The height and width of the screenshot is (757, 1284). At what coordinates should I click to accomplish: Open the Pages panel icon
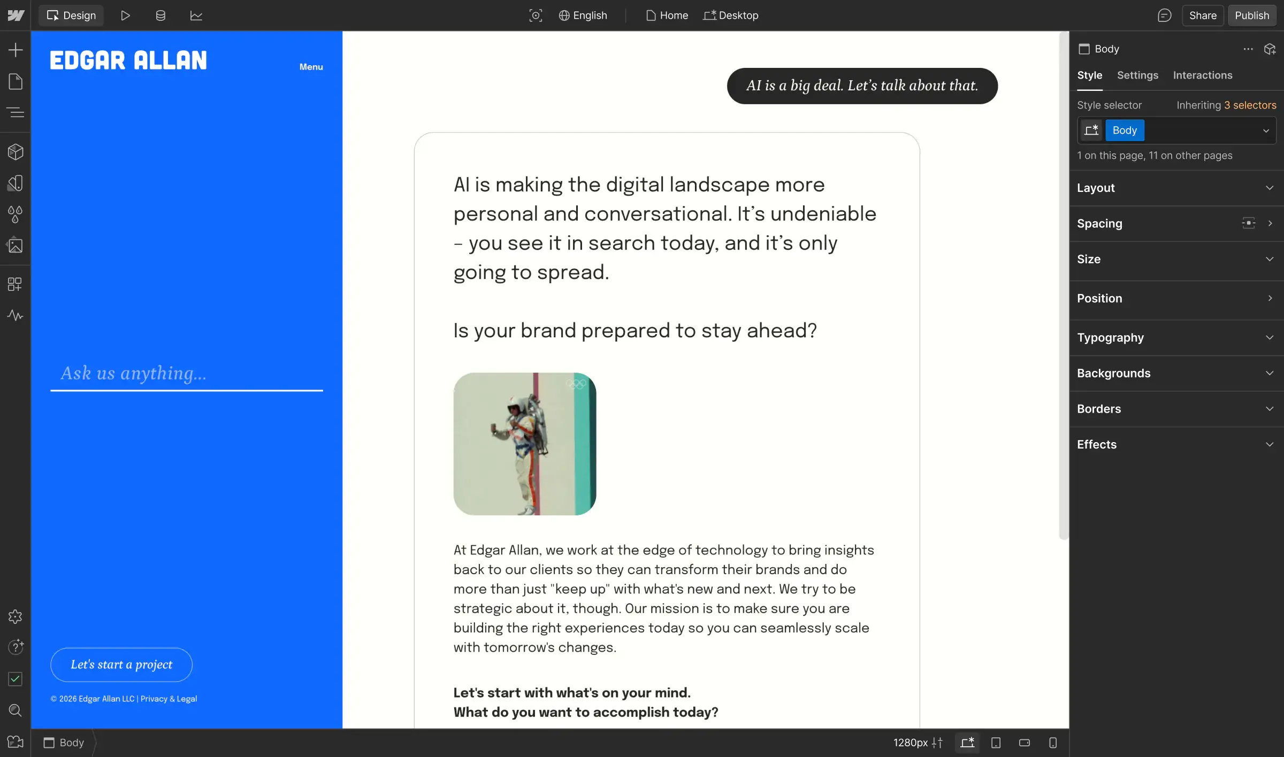click(x=16, y=82)
